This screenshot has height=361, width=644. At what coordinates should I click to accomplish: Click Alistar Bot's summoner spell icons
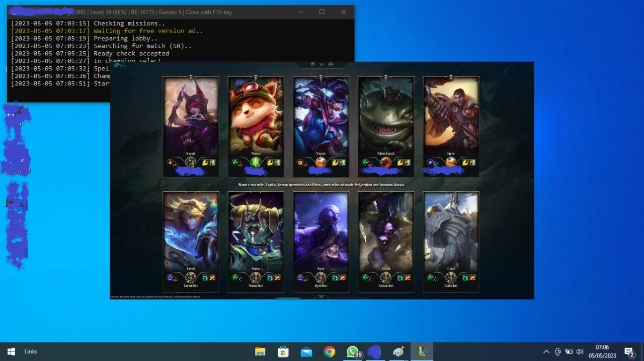[x=404, y=277]
